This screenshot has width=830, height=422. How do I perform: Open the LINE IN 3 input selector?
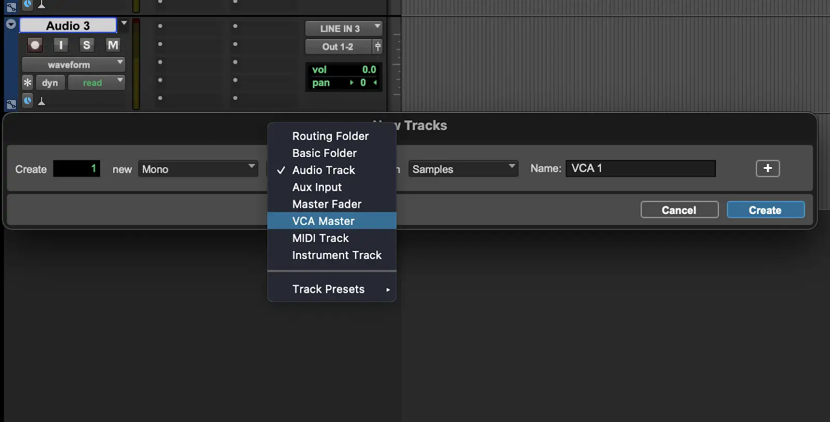343,29
